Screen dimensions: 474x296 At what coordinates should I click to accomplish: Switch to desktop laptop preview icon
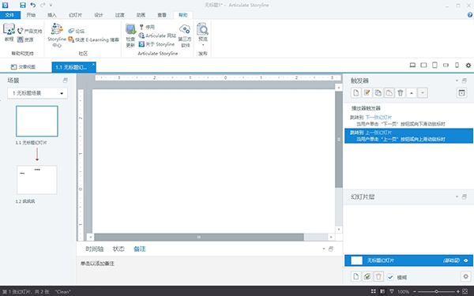pos(412,65)
